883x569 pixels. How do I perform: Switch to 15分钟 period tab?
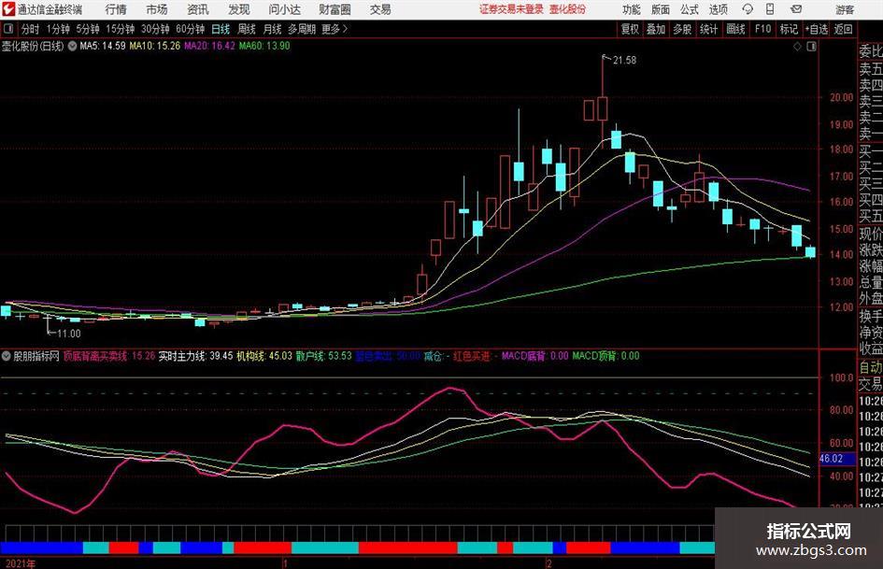120,29
